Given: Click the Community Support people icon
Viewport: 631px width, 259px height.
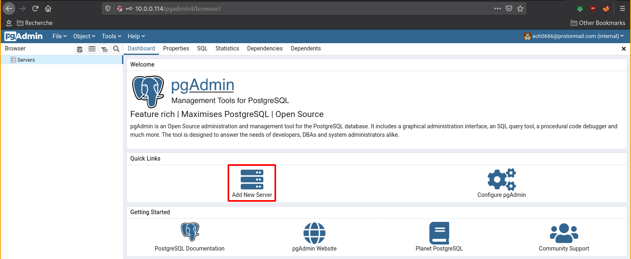Looking at the screenshot, I should [x=564, y=233].
